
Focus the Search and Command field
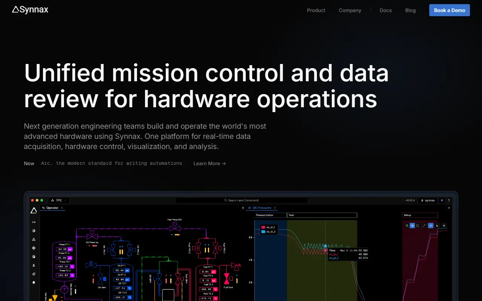[x=241, y=201]
